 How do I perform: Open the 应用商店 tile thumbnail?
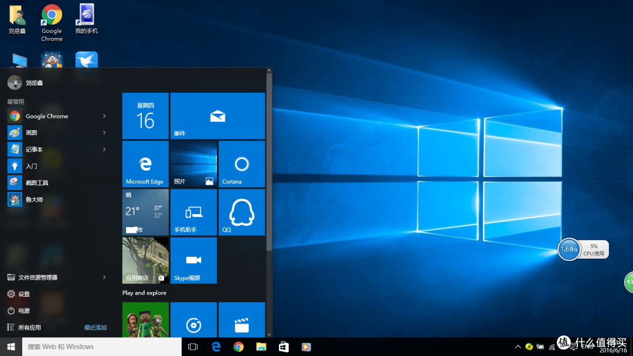[145, 260]
